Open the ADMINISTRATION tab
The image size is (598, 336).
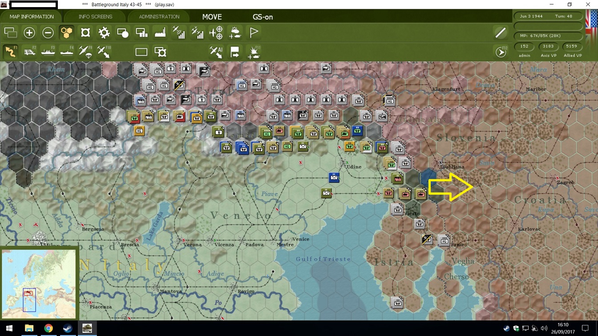pos(159,16)
